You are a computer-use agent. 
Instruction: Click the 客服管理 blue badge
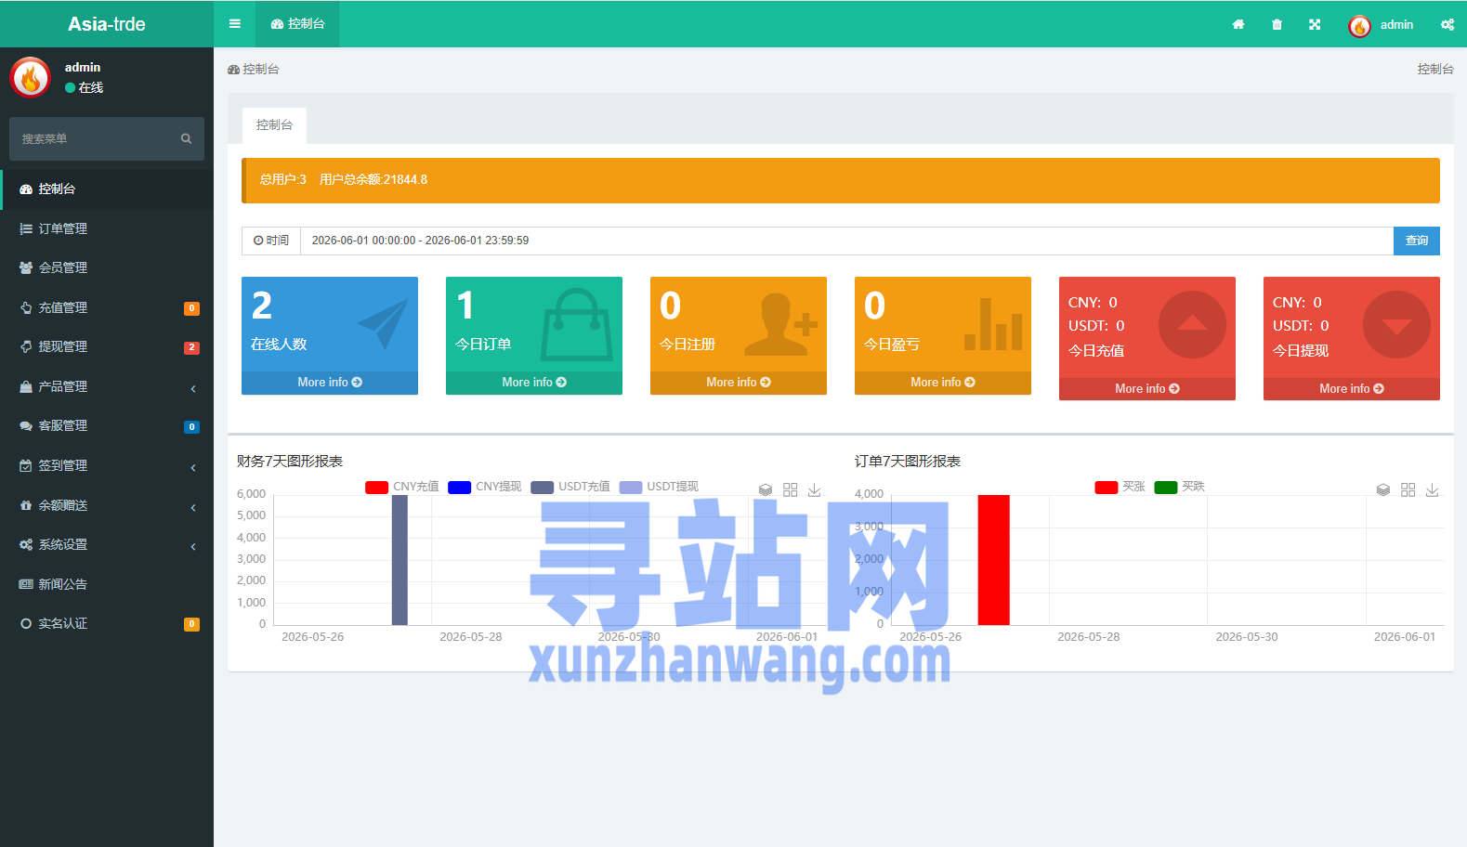coord(191,427)
